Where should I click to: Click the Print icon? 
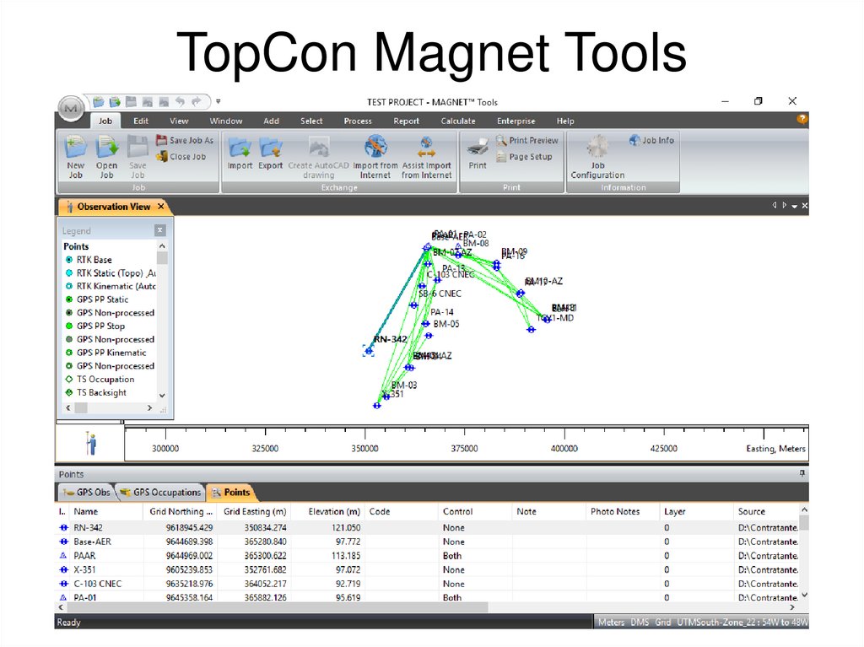coord(478,153)
